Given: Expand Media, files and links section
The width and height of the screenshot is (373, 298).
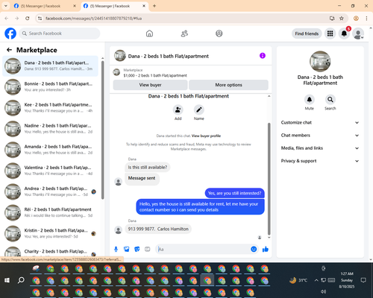Looking at the screenshot, I should [x=320, y=148].
